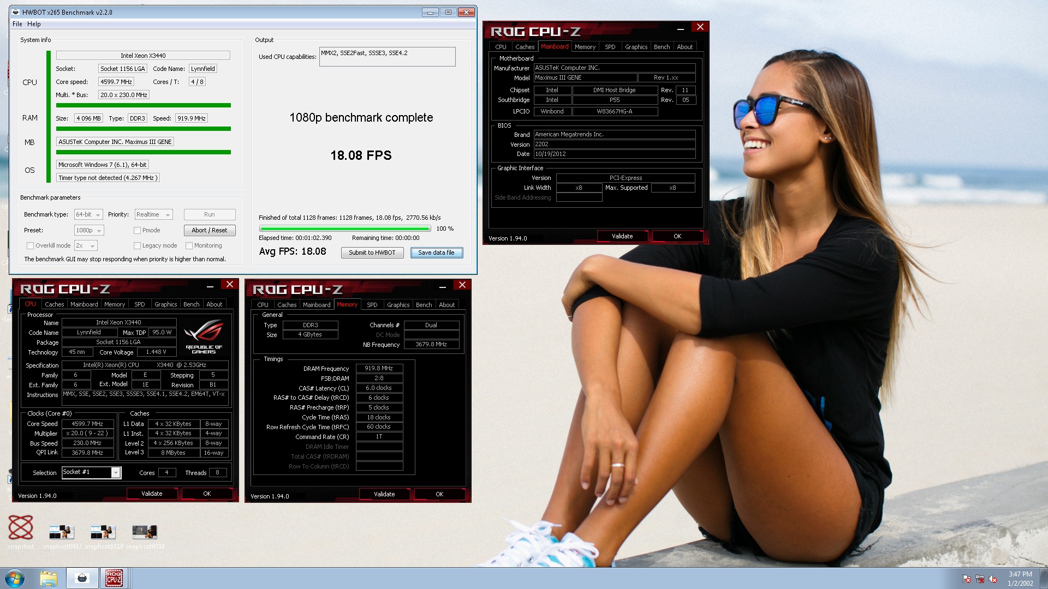Select Bench tab in CPU tab window

point(191,304)
